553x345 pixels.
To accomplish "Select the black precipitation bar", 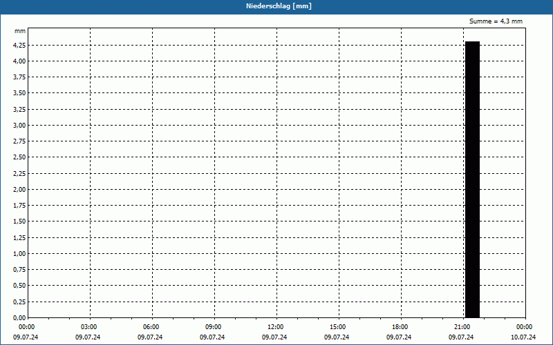I will [472, 179].
